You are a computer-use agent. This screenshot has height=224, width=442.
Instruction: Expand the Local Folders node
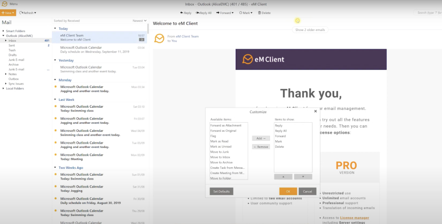(x=3, y=88)
